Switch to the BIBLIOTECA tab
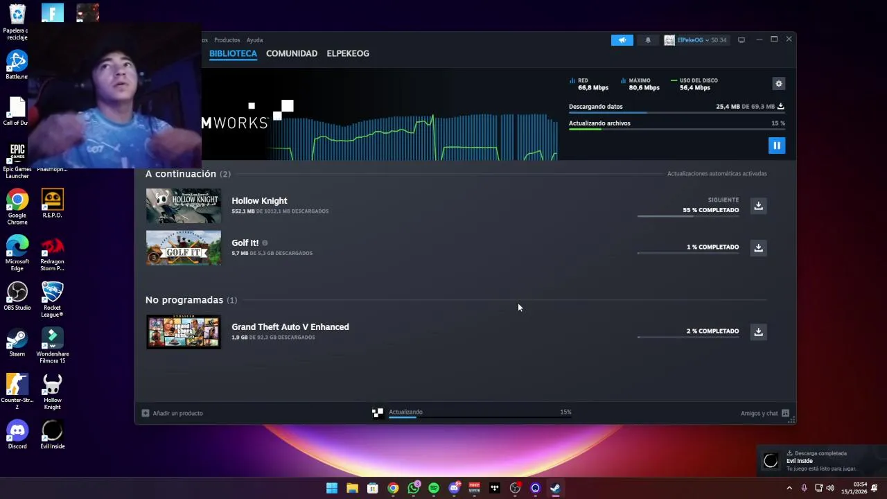Screen dimensions: 887x499 pos(233,53)
